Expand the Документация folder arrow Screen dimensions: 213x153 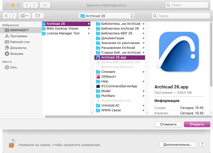click(x=144, y=38)
